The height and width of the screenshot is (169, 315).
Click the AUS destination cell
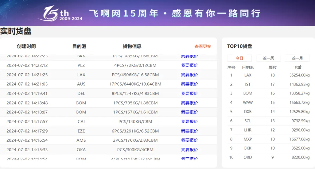pos(81,84)
